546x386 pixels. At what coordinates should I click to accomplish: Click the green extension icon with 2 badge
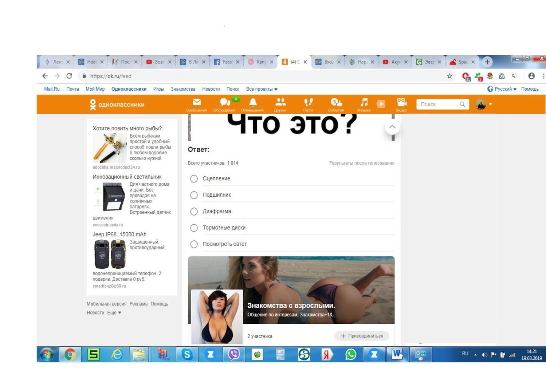[478, 76]
